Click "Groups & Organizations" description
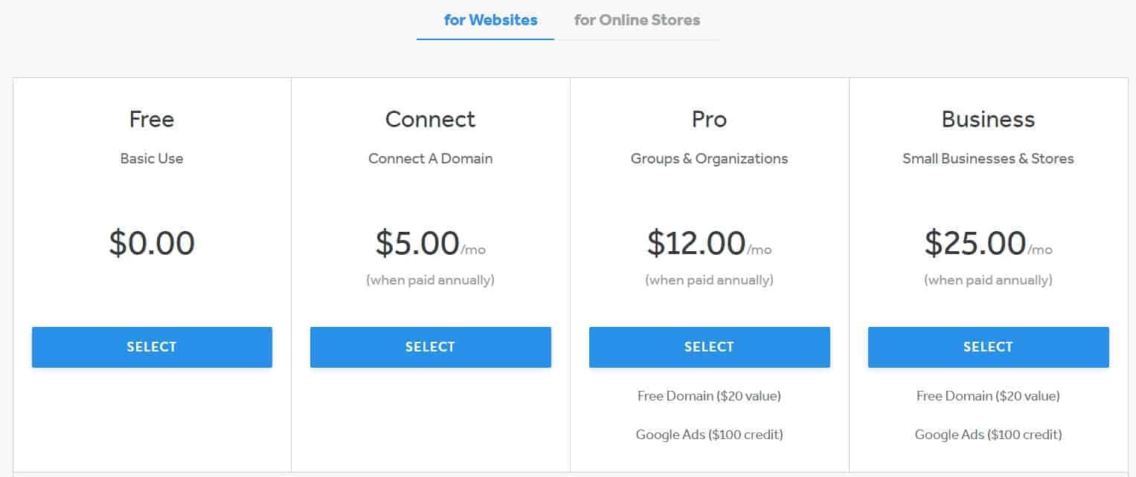The image size is (1136, 477). pos(709,158)
